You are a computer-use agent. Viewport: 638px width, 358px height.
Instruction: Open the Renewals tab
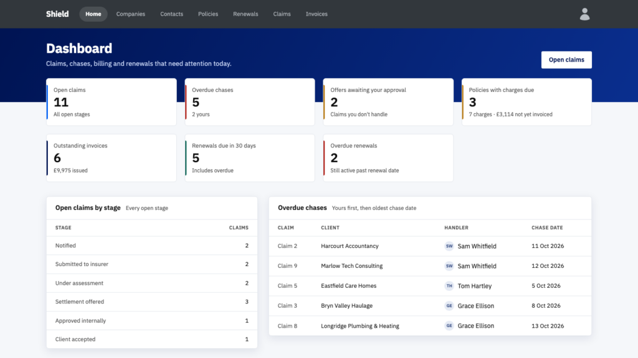click(x=245, y=14)
